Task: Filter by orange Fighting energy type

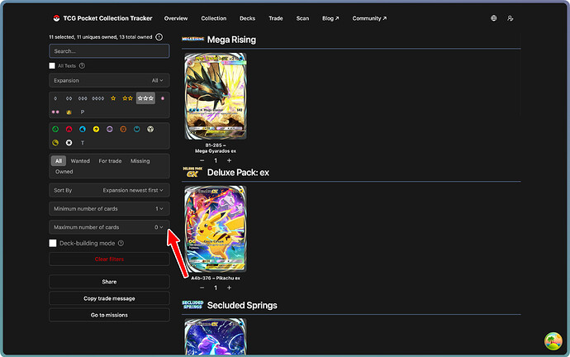Action: click(x=123, y=129)
